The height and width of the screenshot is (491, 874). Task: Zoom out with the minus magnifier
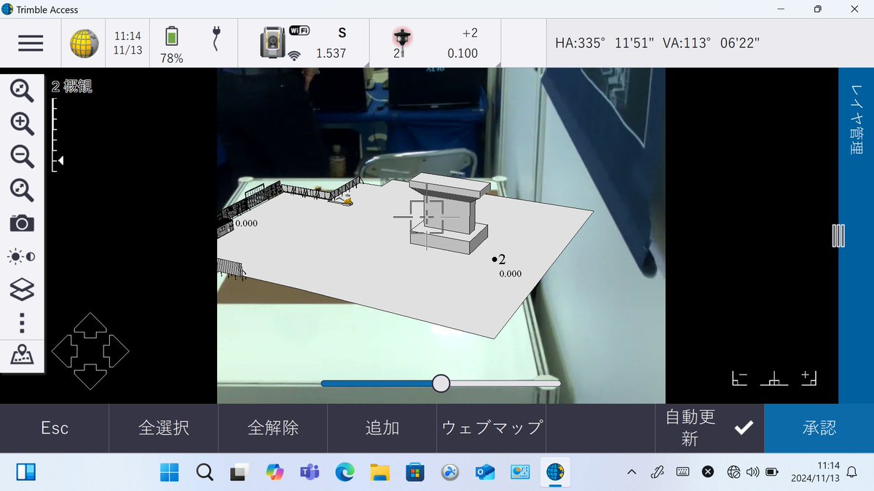point(22,156)
